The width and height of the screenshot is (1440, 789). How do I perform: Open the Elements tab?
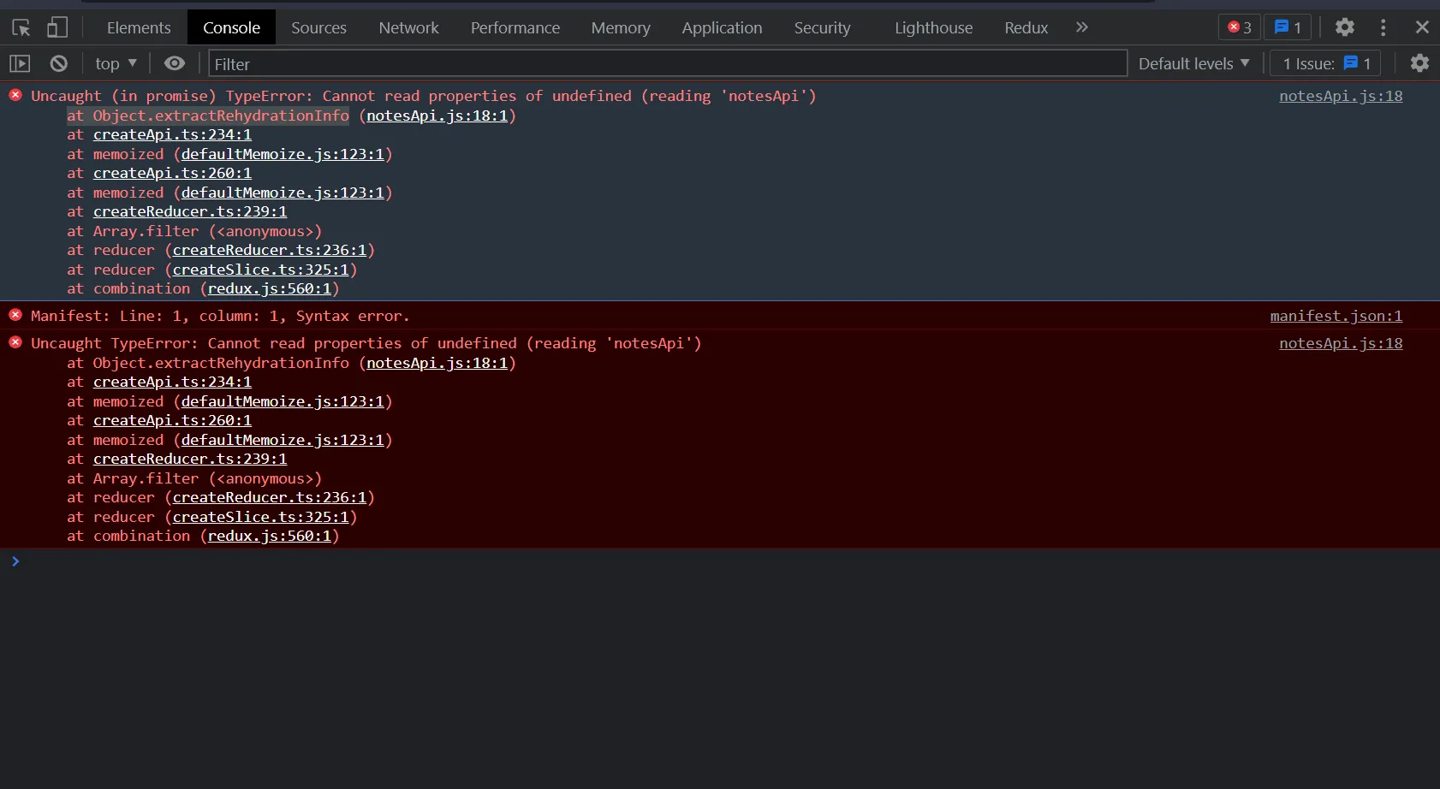(139, 28)
